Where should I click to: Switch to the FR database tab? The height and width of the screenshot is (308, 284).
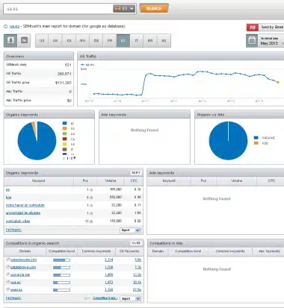110,40
